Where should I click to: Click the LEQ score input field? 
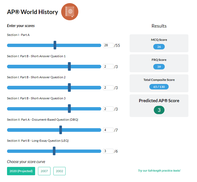[x=108, y=151]
